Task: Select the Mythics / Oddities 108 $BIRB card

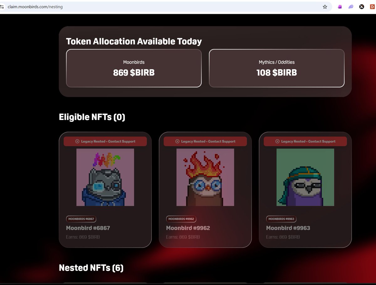Action: coord(277,68)
